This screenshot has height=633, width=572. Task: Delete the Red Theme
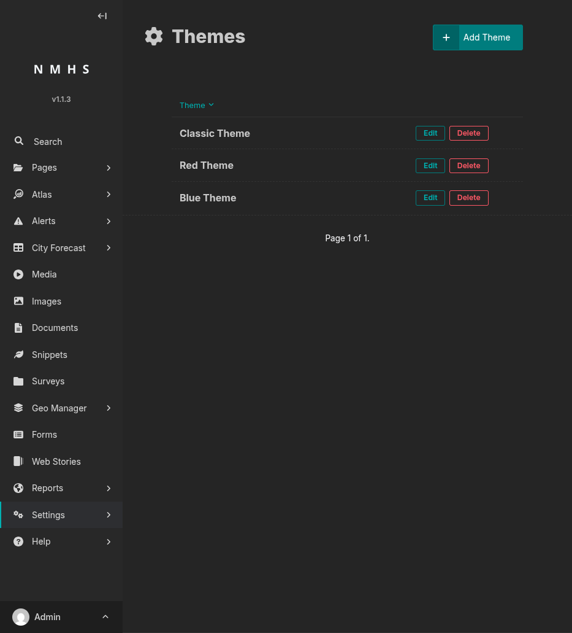[468, 166]
